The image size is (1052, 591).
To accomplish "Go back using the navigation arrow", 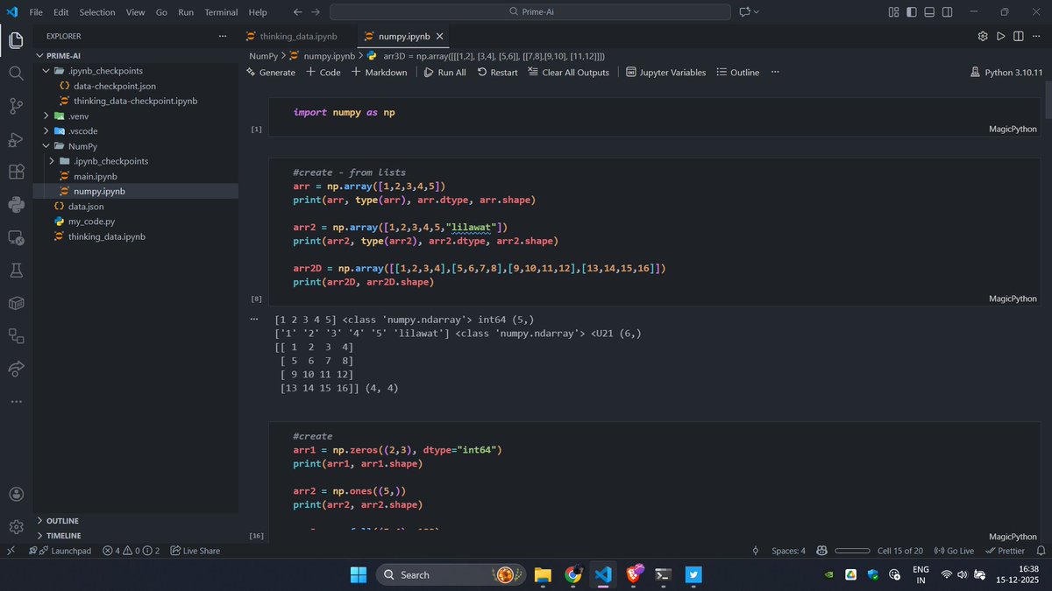I will pyautogui.click(x=297, y=12).
